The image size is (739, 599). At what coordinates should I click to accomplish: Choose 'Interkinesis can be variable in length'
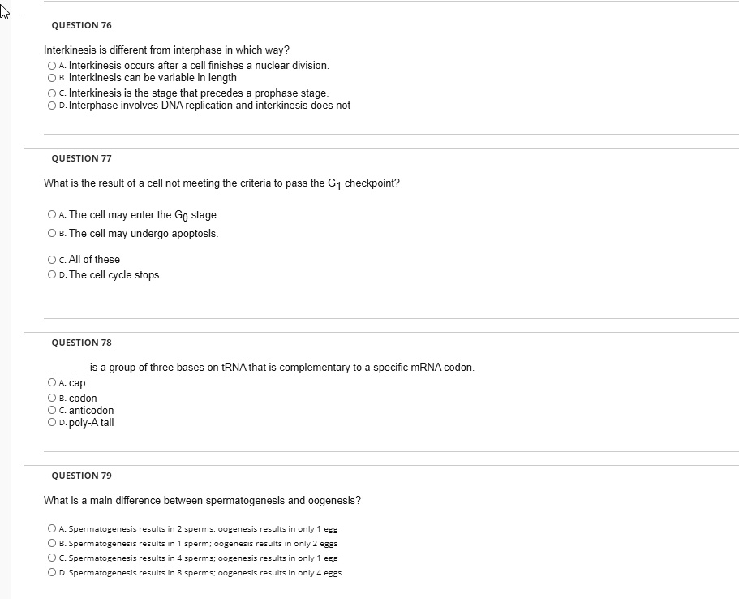[x=52, y=78]
